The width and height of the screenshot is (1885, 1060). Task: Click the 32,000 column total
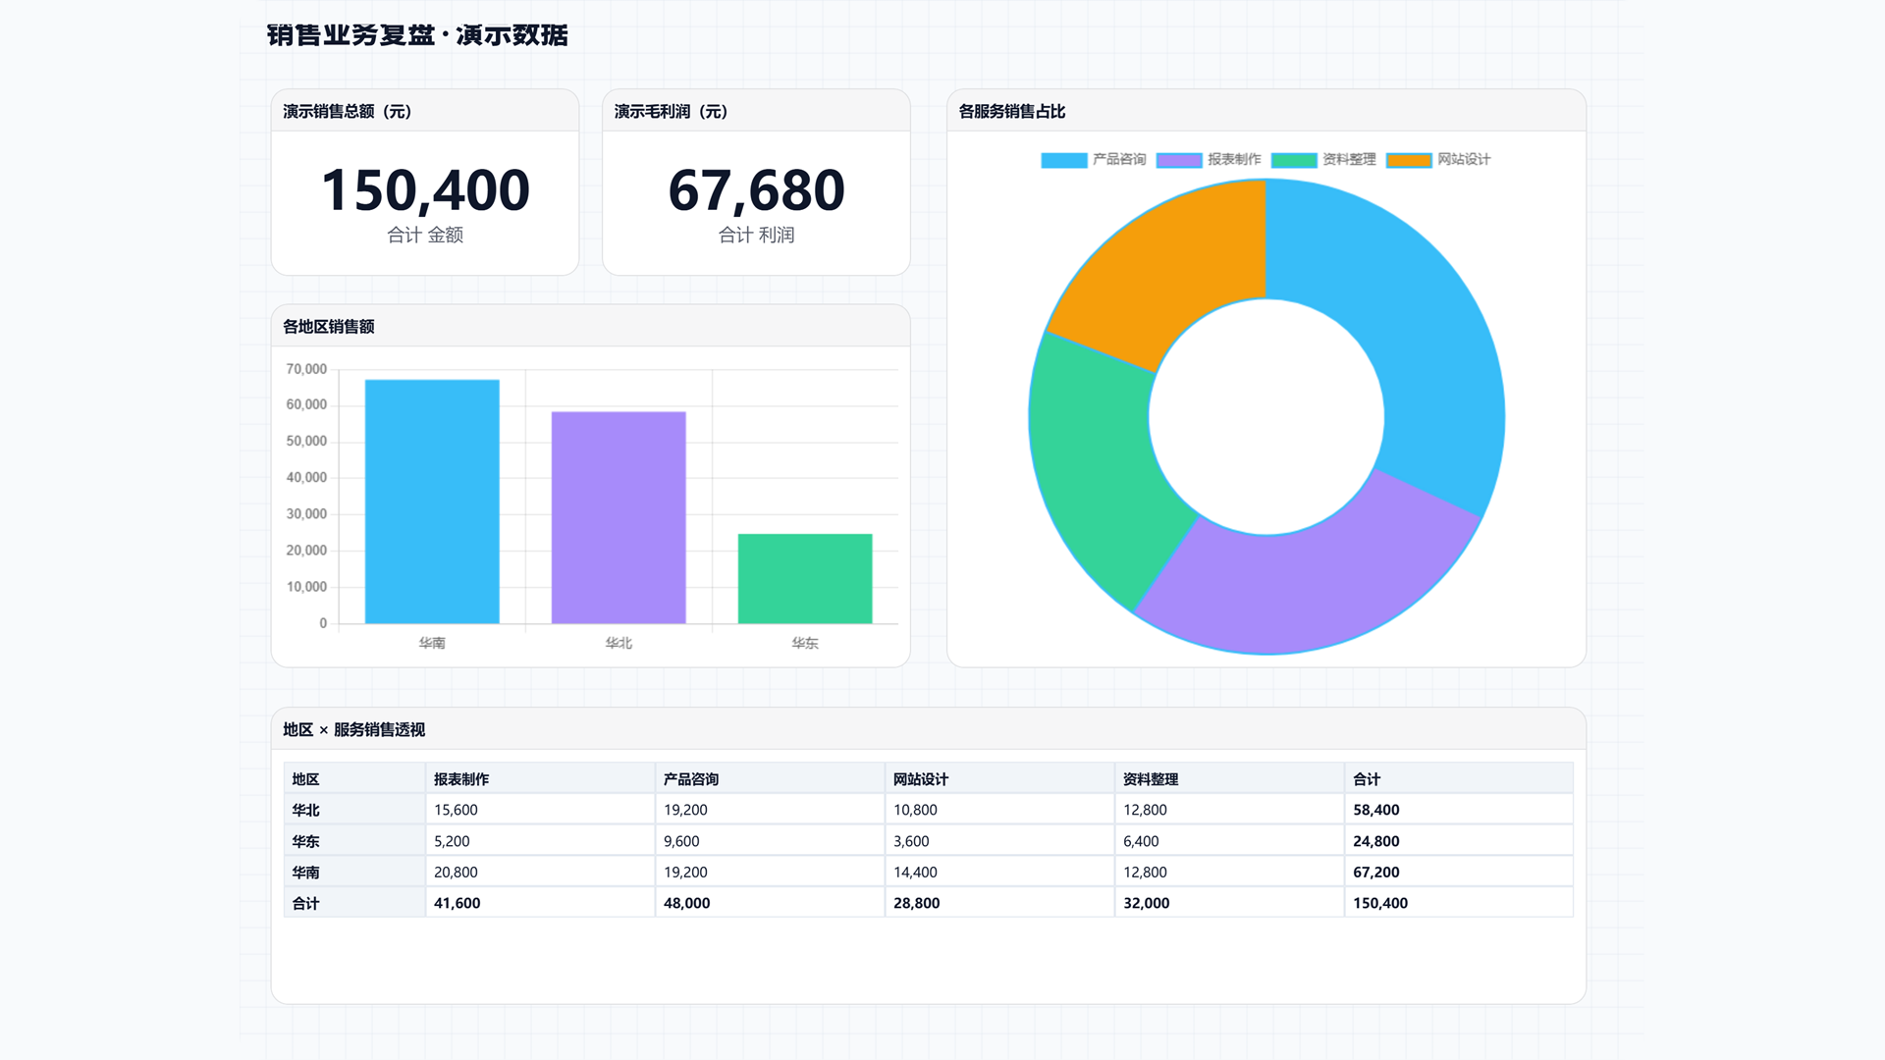coord(1229,903)
